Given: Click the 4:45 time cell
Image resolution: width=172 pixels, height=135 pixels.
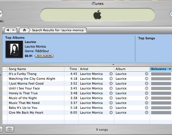Looking at the screenshot, I should 74,74.
